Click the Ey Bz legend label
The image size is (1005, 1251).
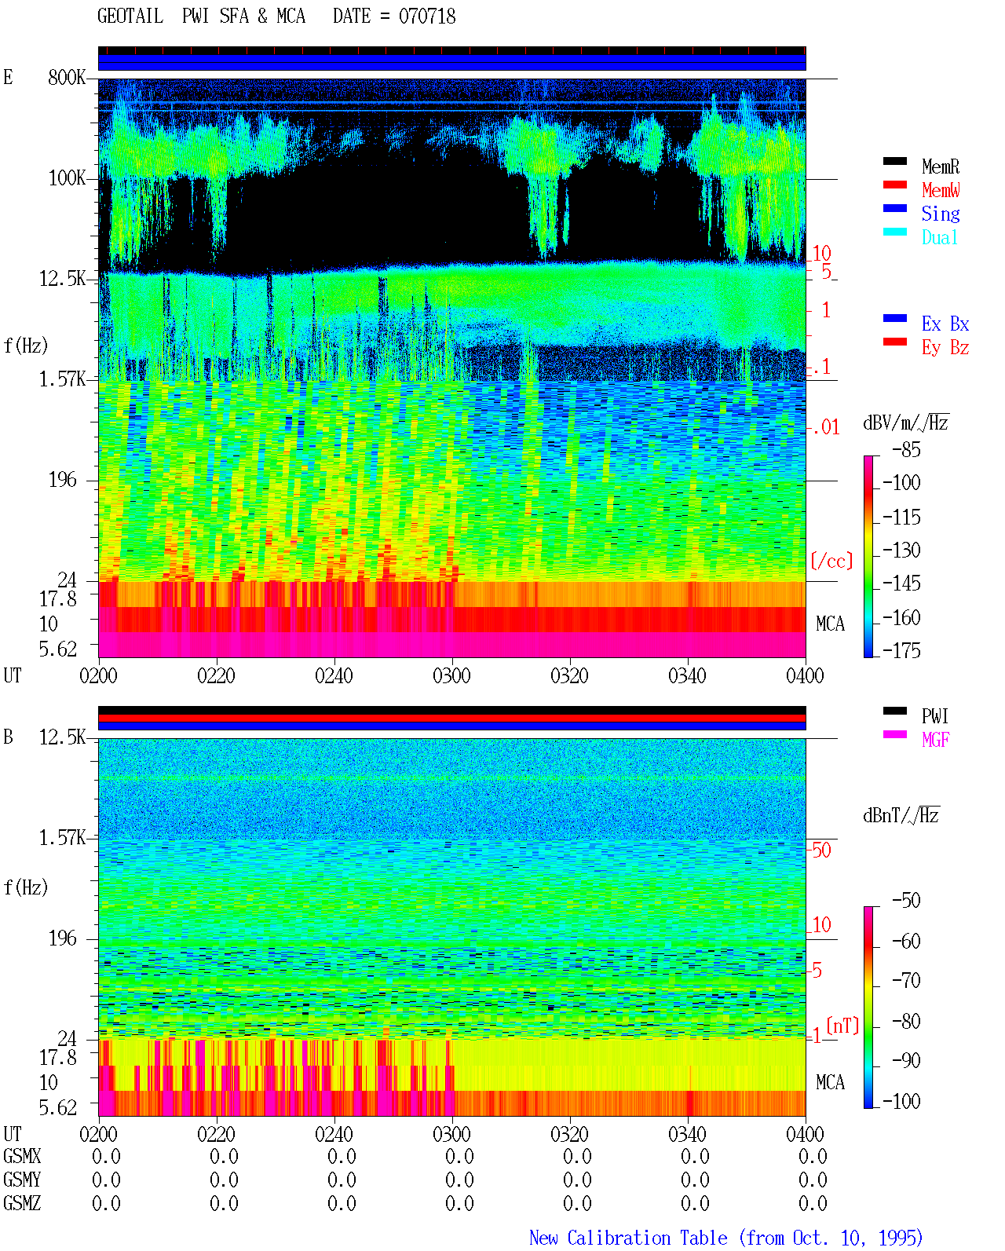[945, 347]
